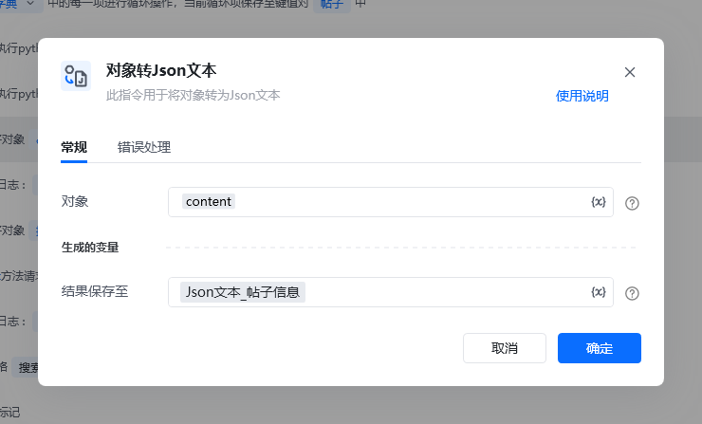Click the 取消 button
702x424 pixels.
(504, 348)
